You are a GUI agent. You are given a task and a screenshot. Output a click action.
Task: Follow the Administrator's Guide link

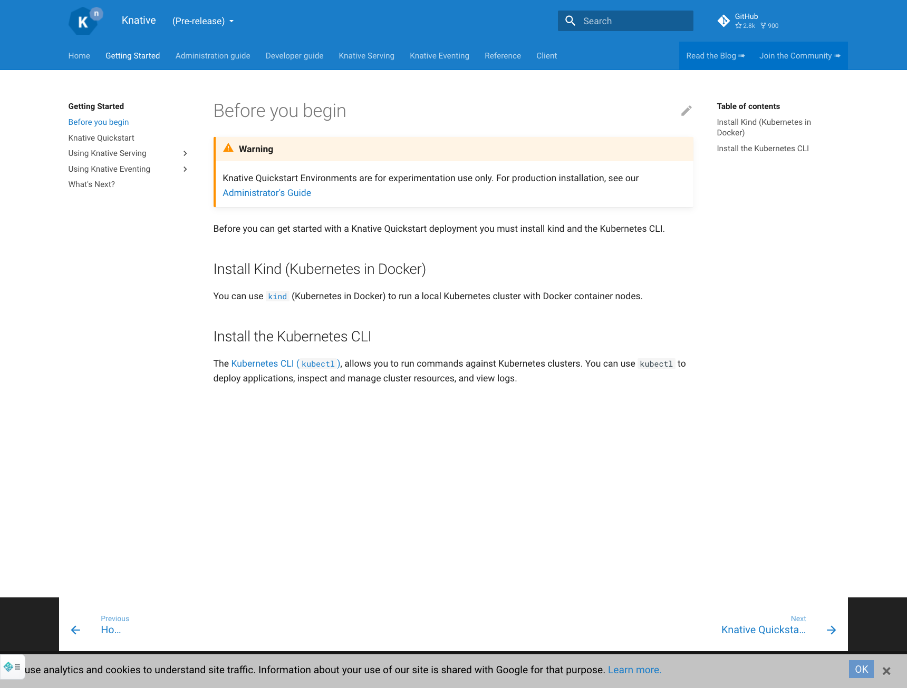pyautogui.click(x=267, y=193)
